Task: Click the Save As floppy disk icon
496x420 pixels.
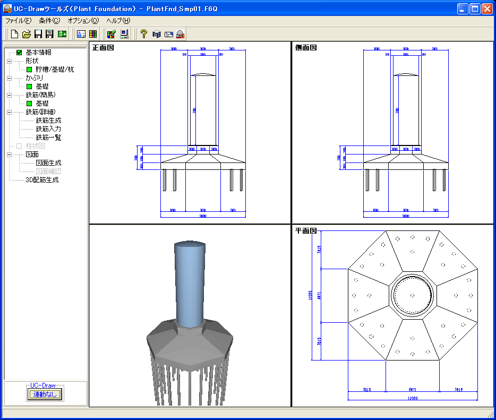Action: [50, 34]
